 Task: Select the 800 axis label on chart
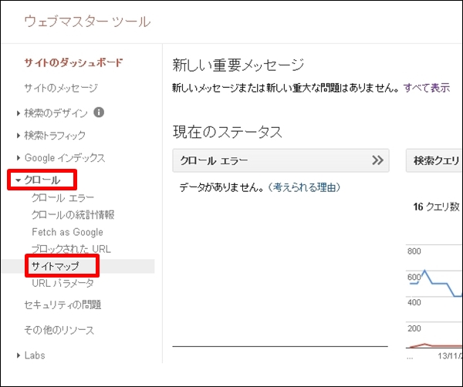[414, 251]
